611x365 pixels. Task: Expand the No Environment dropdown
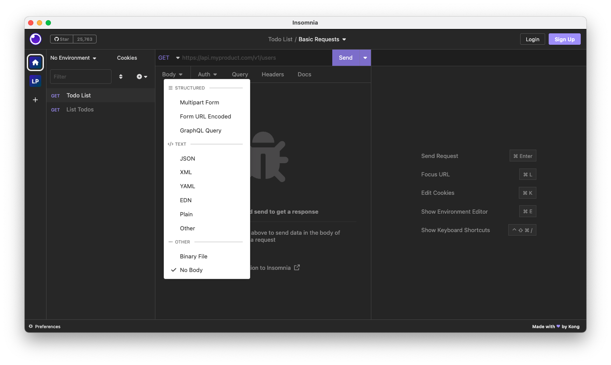coord(73,57)
